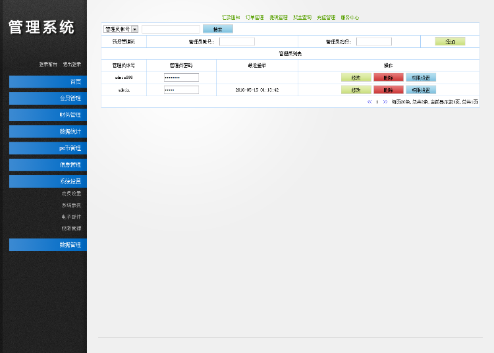Open 权限设置 for the admin996 row
The height and width of the screenshot is (353, 494).
[421, 77]
